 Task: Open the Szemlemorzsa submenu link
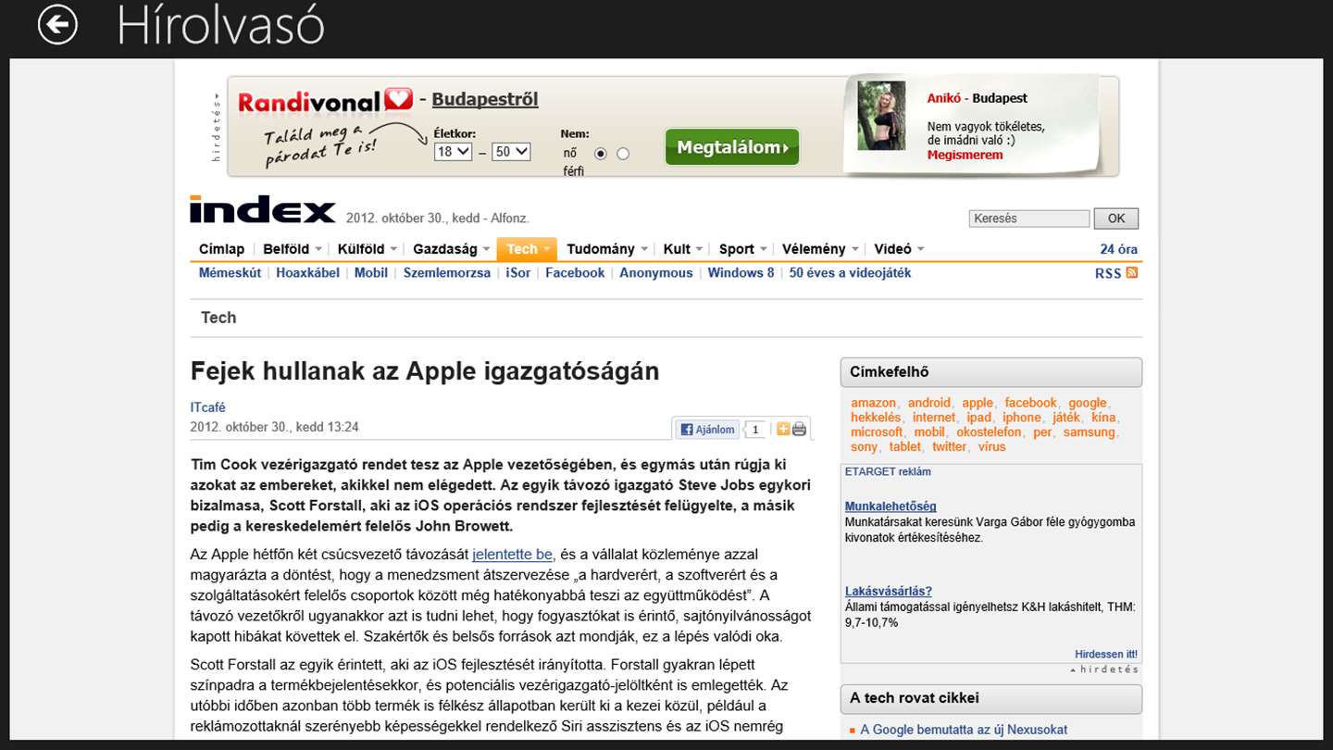(x=447, y=273)
